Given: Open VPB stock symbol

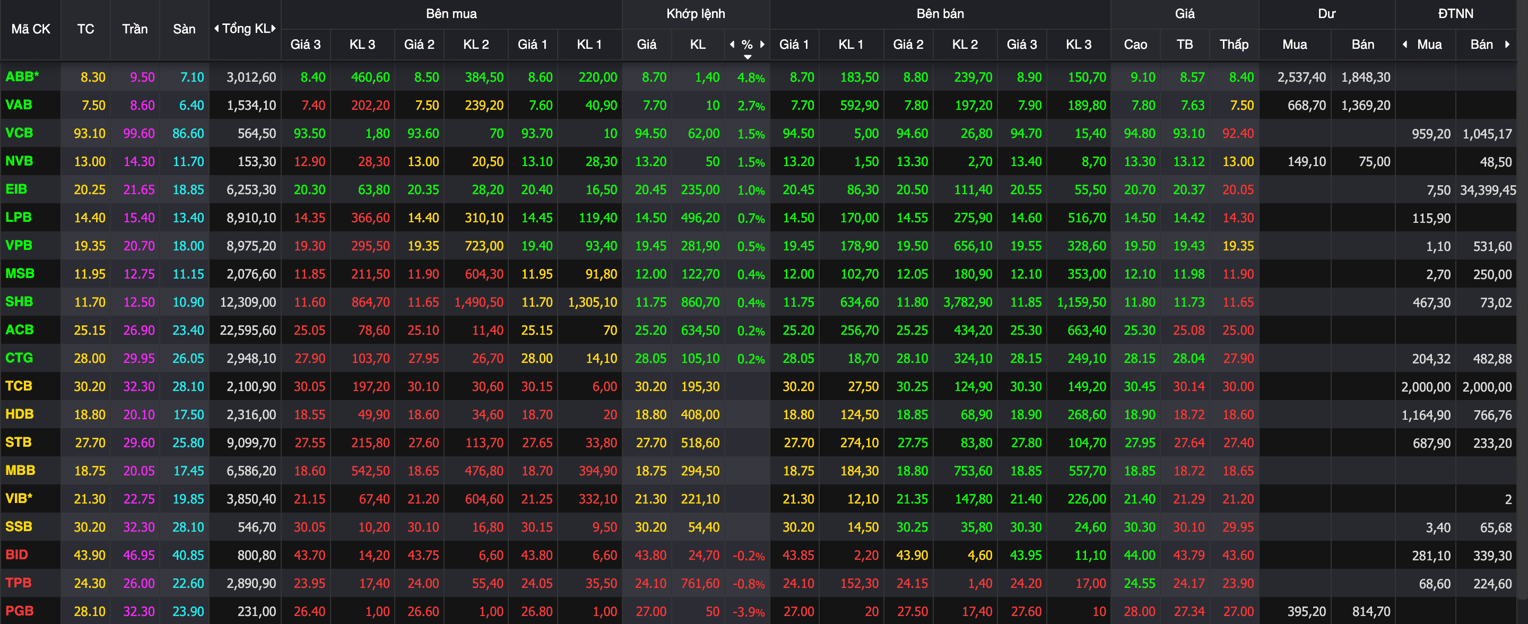Looking at the screenshot, I should coord(19,245).
